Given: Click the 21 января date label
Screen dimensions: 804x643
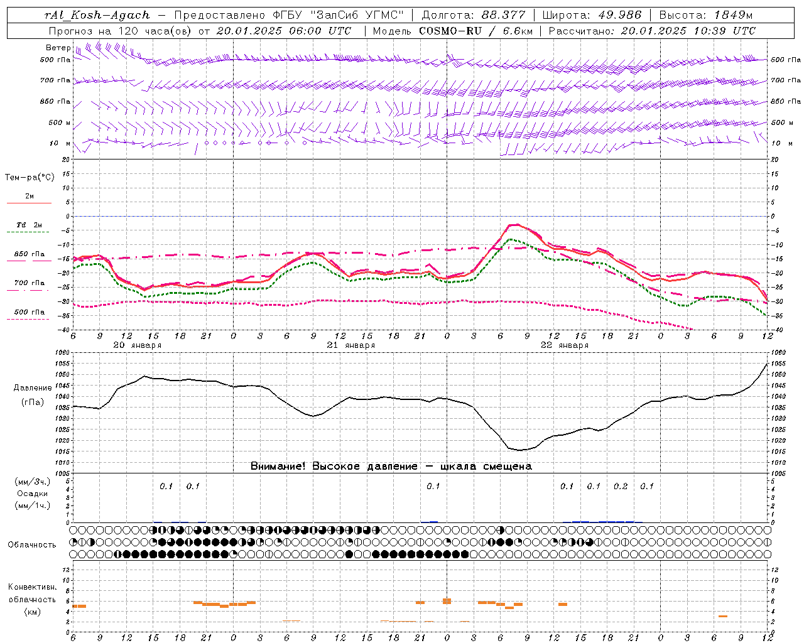Looking at the screenshot, I should click(x=350, y=345).
